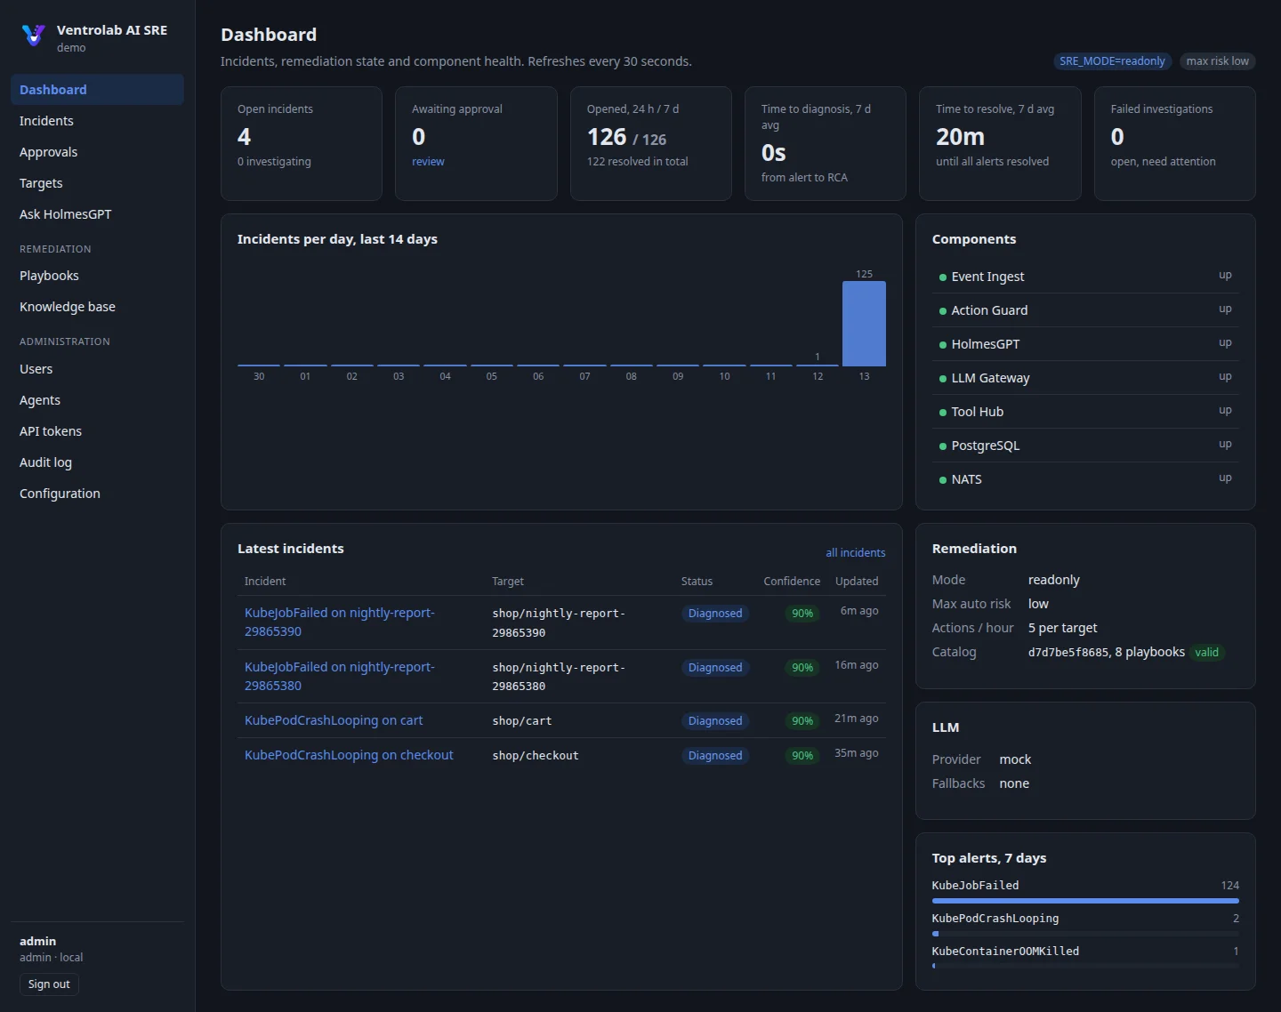Click the max risk low badge
1281x1012 pixels.
pyautogui.click(x=1218, y=61)
